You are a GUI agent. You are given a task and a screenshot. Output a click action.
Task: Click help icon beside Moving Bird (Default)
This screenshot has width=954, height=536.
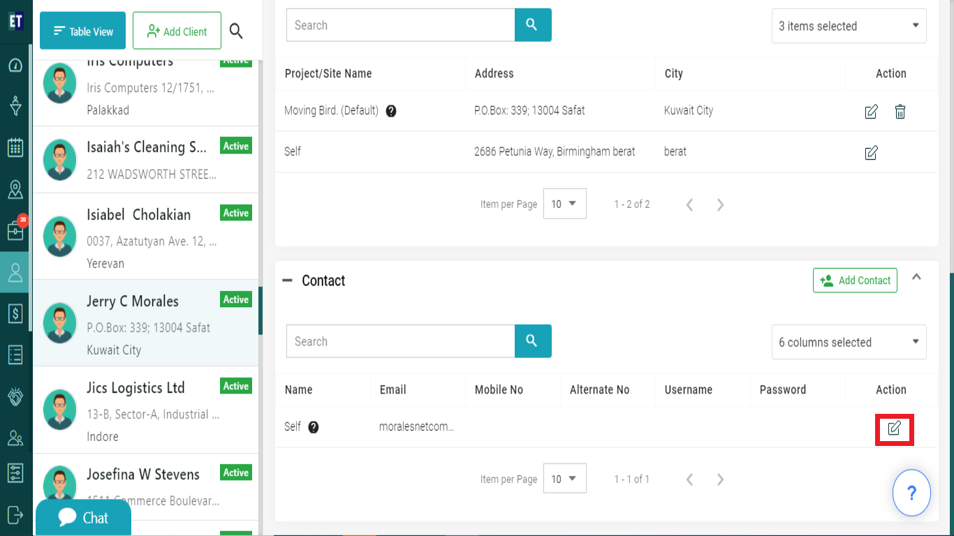coord(391,111)
